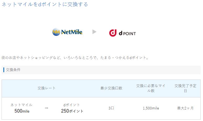
Task: Select the 最少交換口数 column header
Action: pos(111,88)
